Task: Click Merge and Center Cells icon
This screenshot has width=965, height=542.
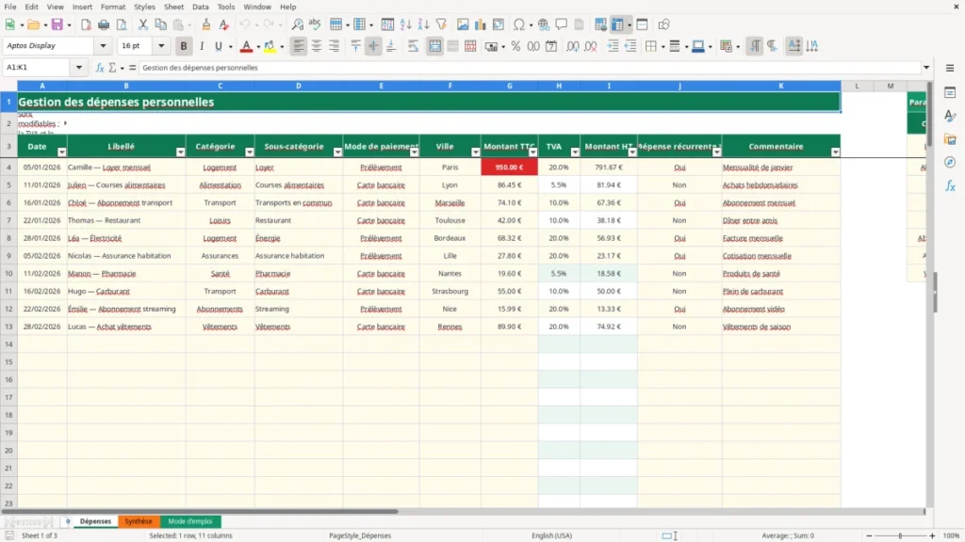Action: pos(434,46)
